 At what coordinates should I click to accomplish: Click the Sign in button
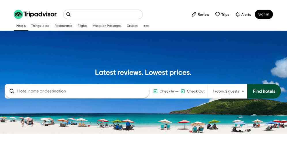click(x=264, y=14)
